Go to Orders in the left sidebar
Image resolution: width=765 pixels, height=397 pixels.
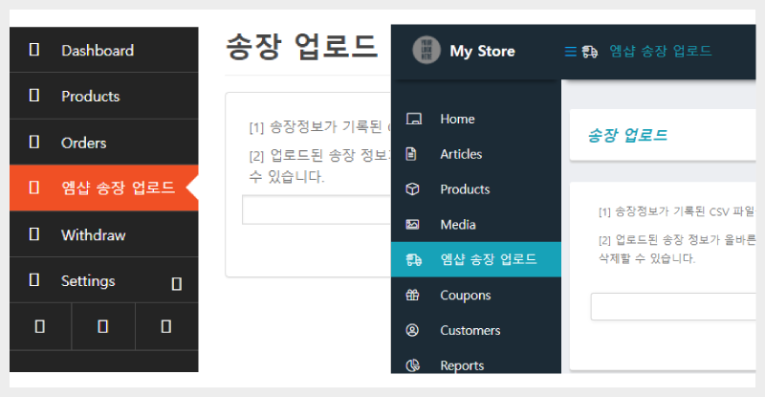103,143
